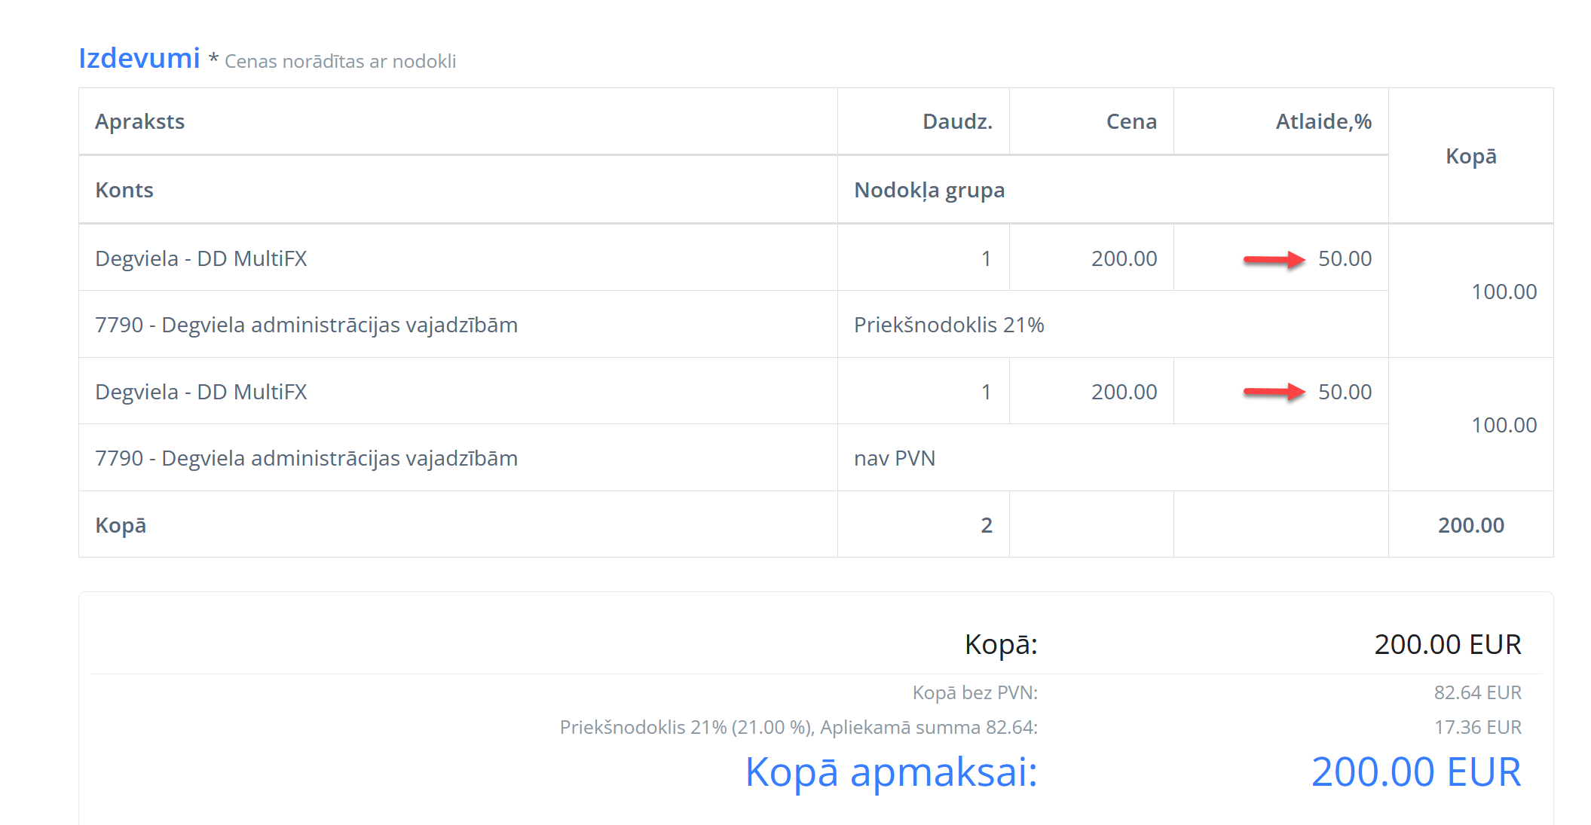Click the large blue Kopā apmaksai label
This screenshot has width=1591, height=825.
[891, 772]
